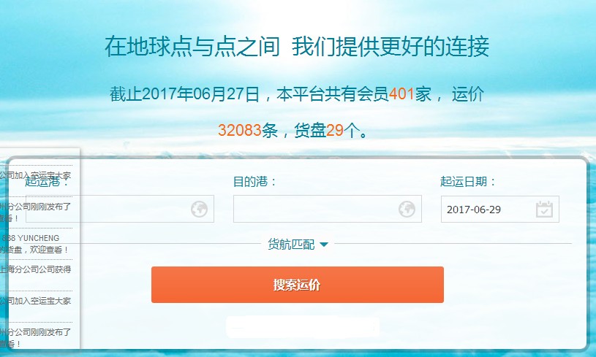
Task: Click the orange 32083 freight rate count
Action: (x=239, y=130)
